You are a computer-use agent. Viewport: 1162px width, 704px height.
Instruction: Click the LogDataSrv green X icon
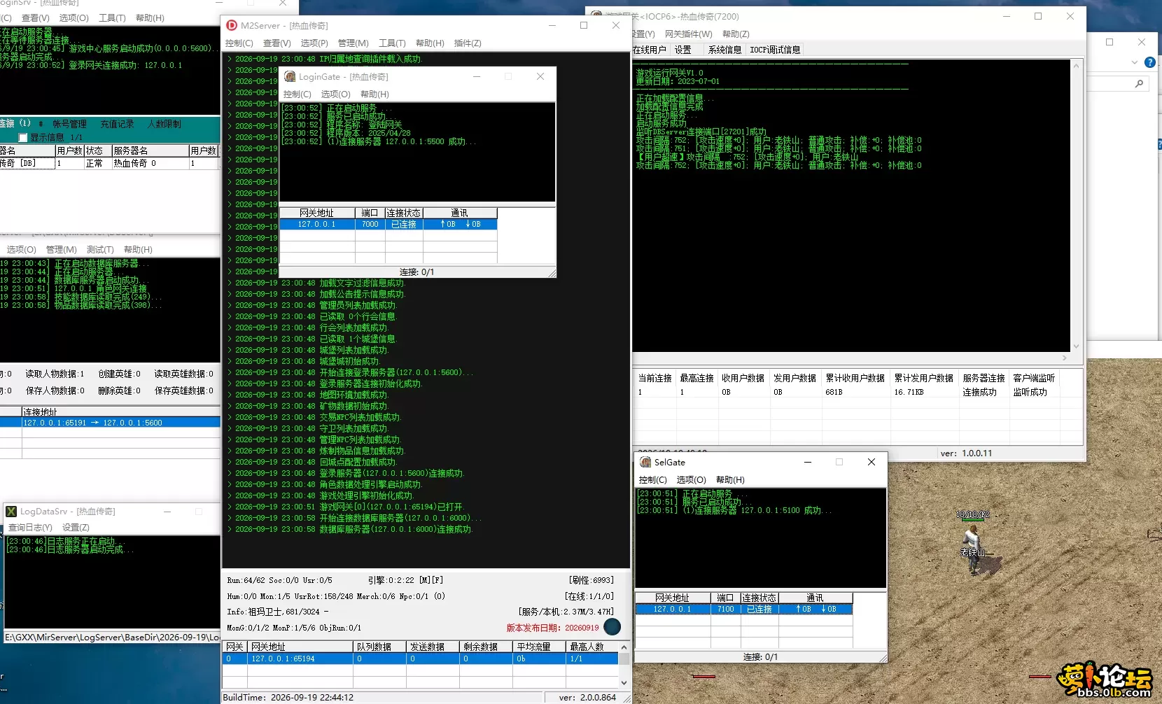pos(11,512)
